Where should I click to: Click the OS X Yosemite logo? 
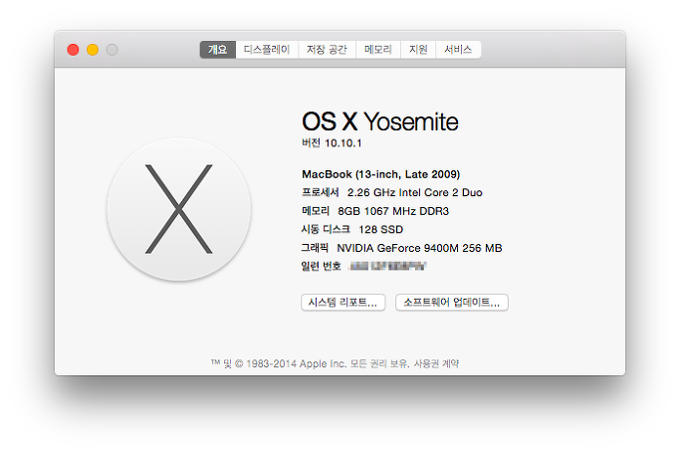click(x=178, y=209)
